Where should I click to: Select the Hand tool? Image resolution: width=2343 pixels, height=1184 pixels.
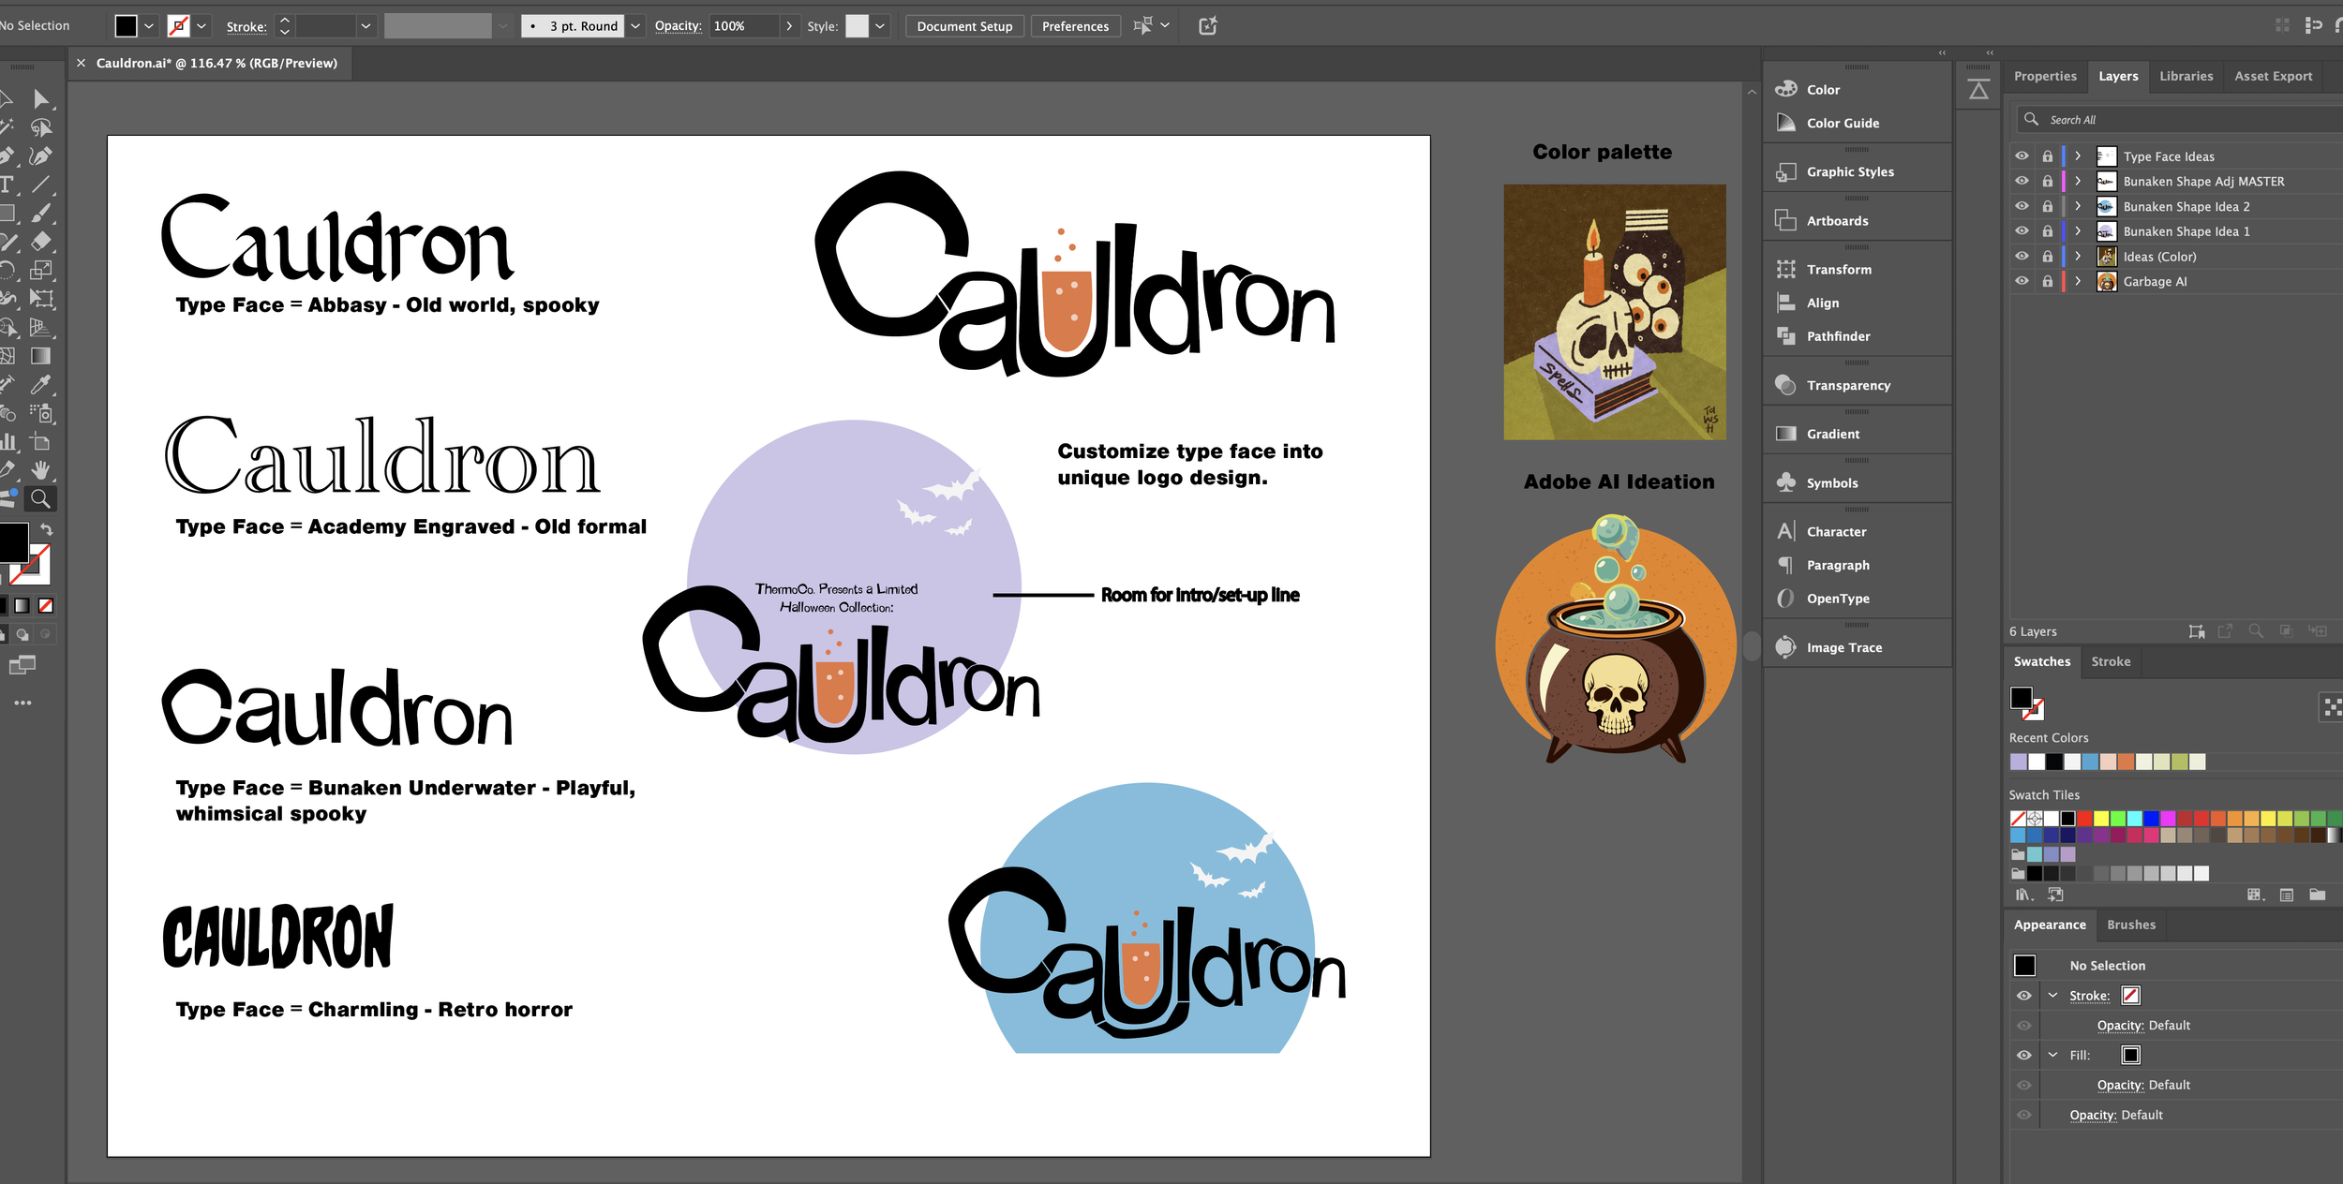(x=40, y=470)
